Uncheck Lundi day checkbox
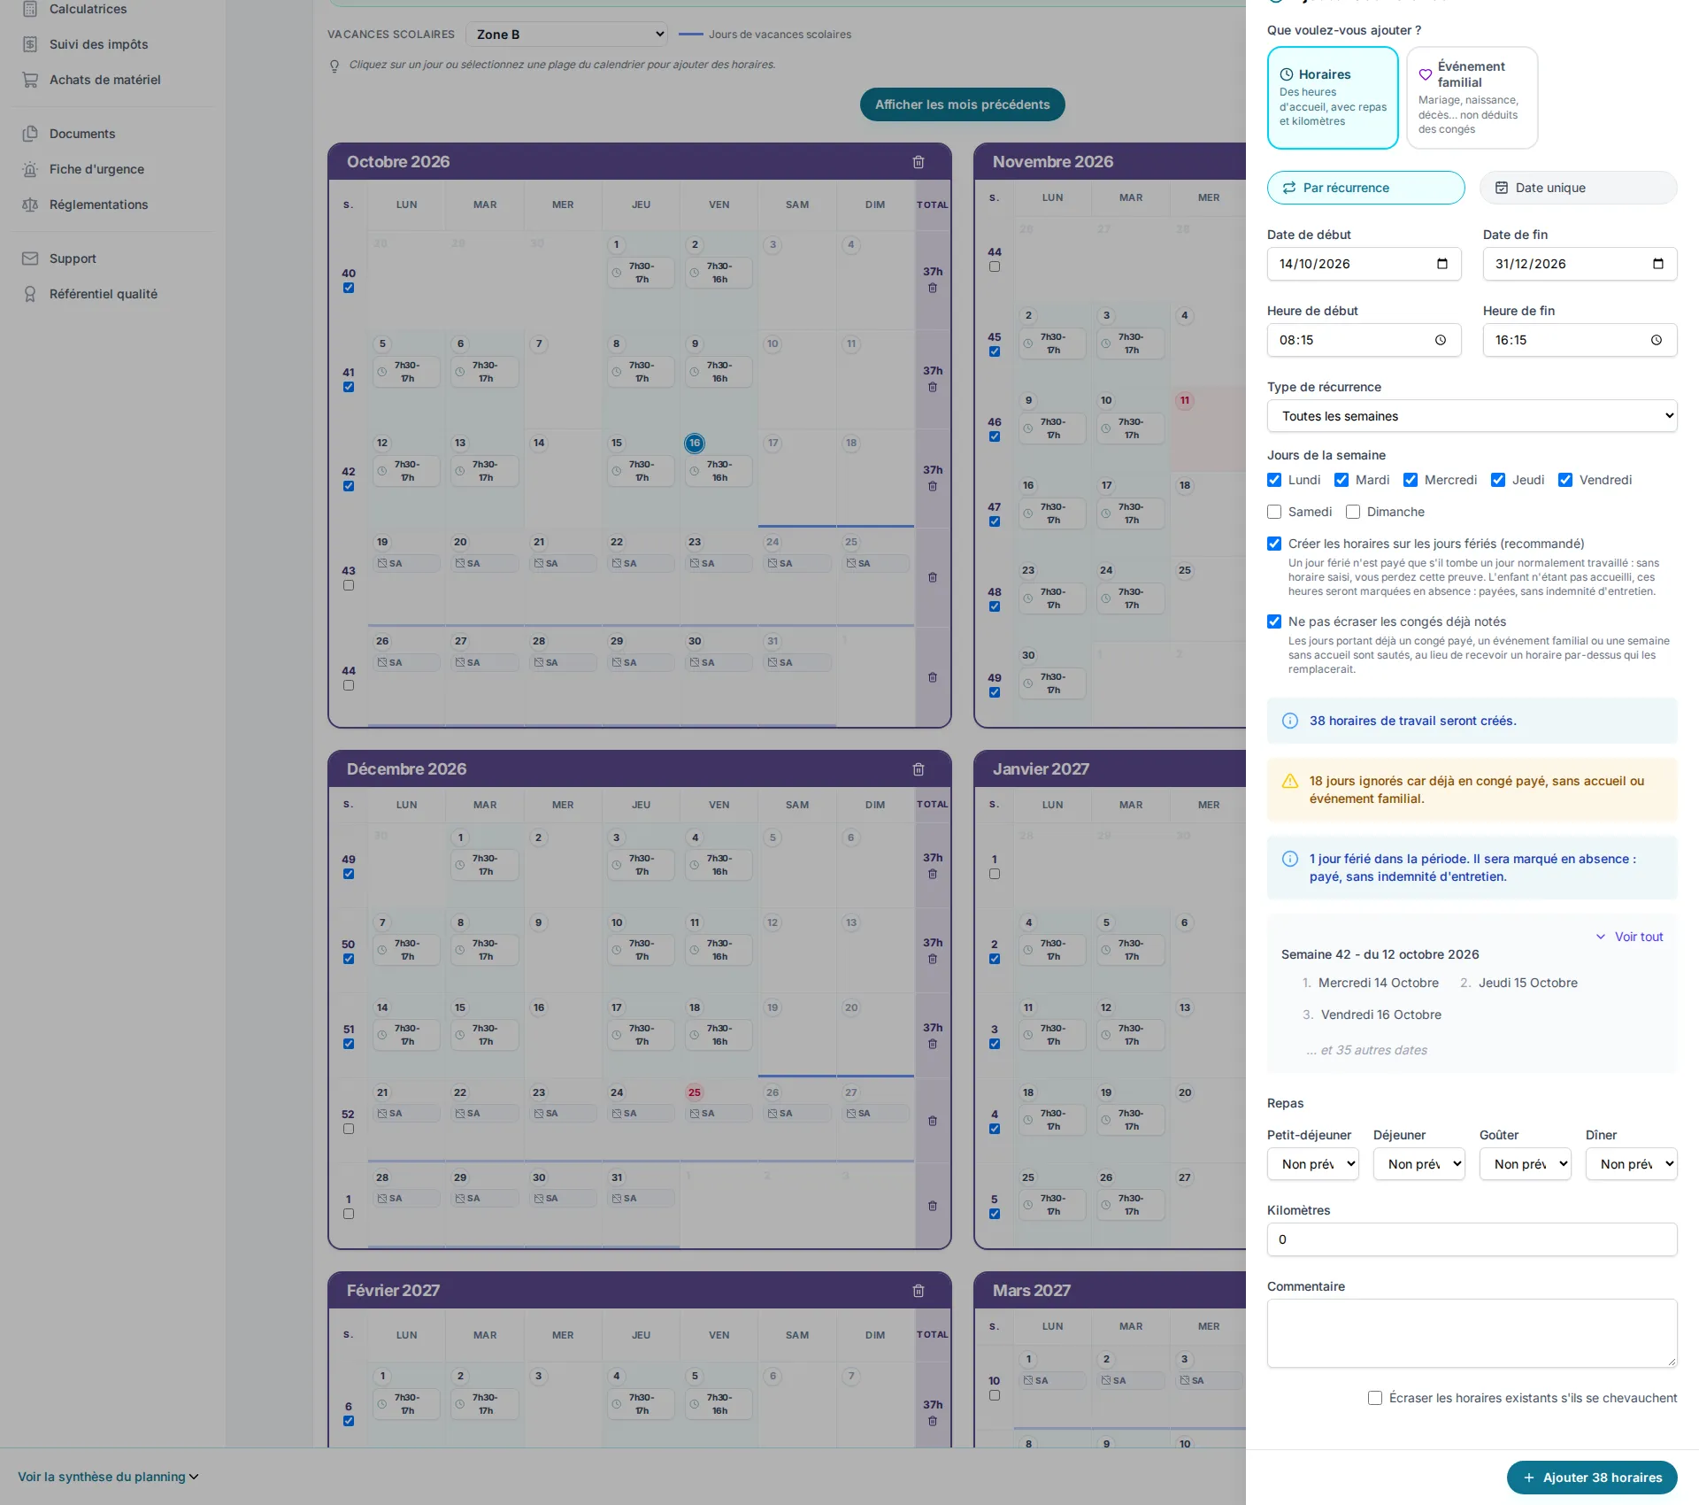 (1274, 480)
